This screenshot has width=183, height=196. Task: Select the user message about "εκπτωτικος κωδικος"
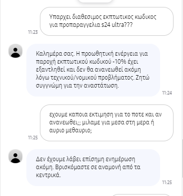pos(107,21)
